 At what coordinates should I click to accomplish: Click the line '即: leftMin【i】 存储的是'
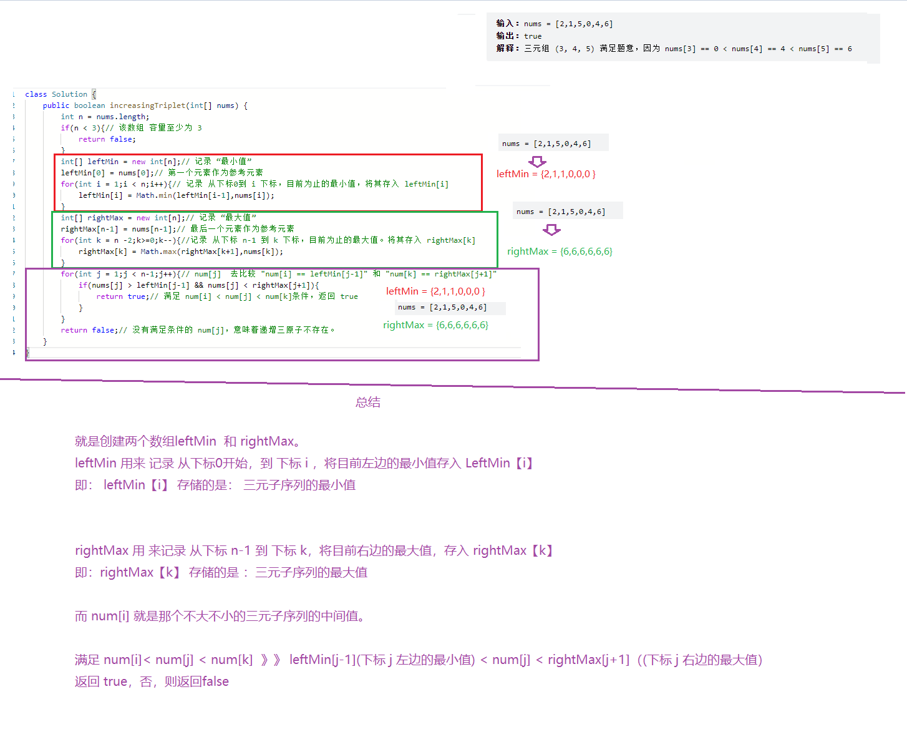[x=215, y=485]
